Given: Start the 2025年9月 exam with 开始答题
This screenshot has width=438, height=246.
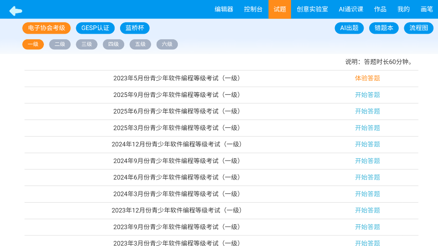Looking at the screenshot, I should pyautogui.click(x=367, y=95).
